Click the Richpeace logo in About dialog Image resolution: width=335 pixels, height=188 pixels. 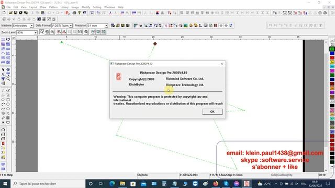pos(119,76)
